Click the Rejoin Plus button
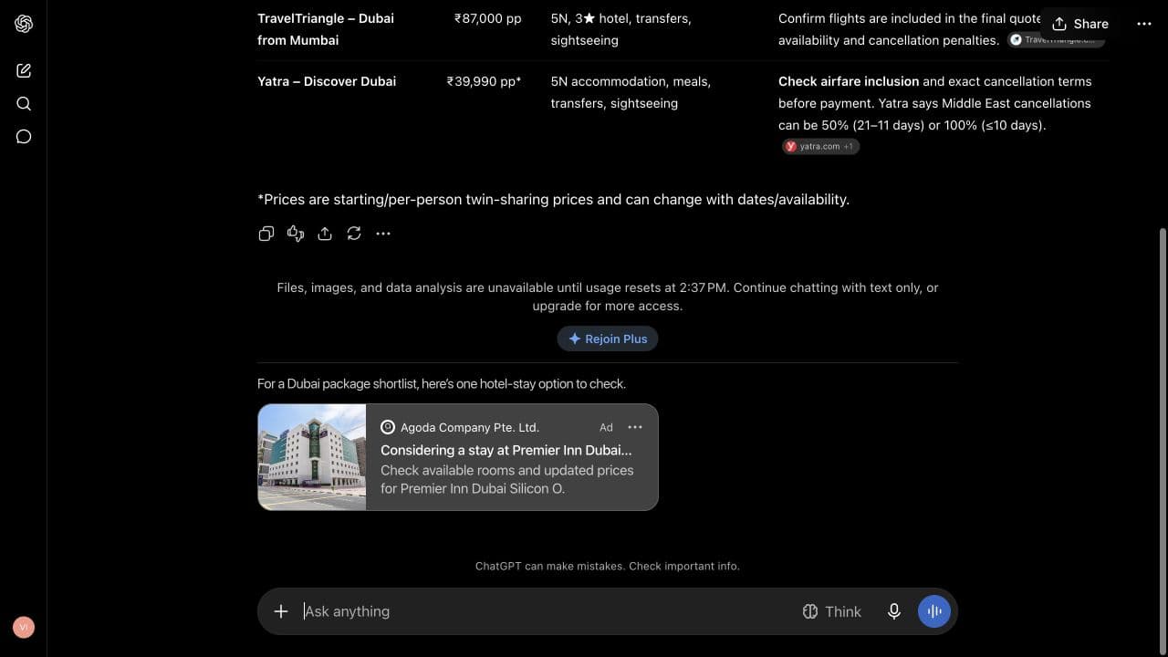1168x657 pixels. (608, 339)
